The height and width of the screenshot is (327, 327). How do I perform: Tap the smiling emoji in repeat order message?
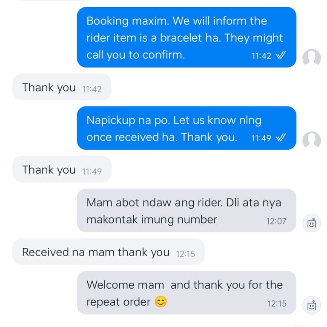click(161, 302)
